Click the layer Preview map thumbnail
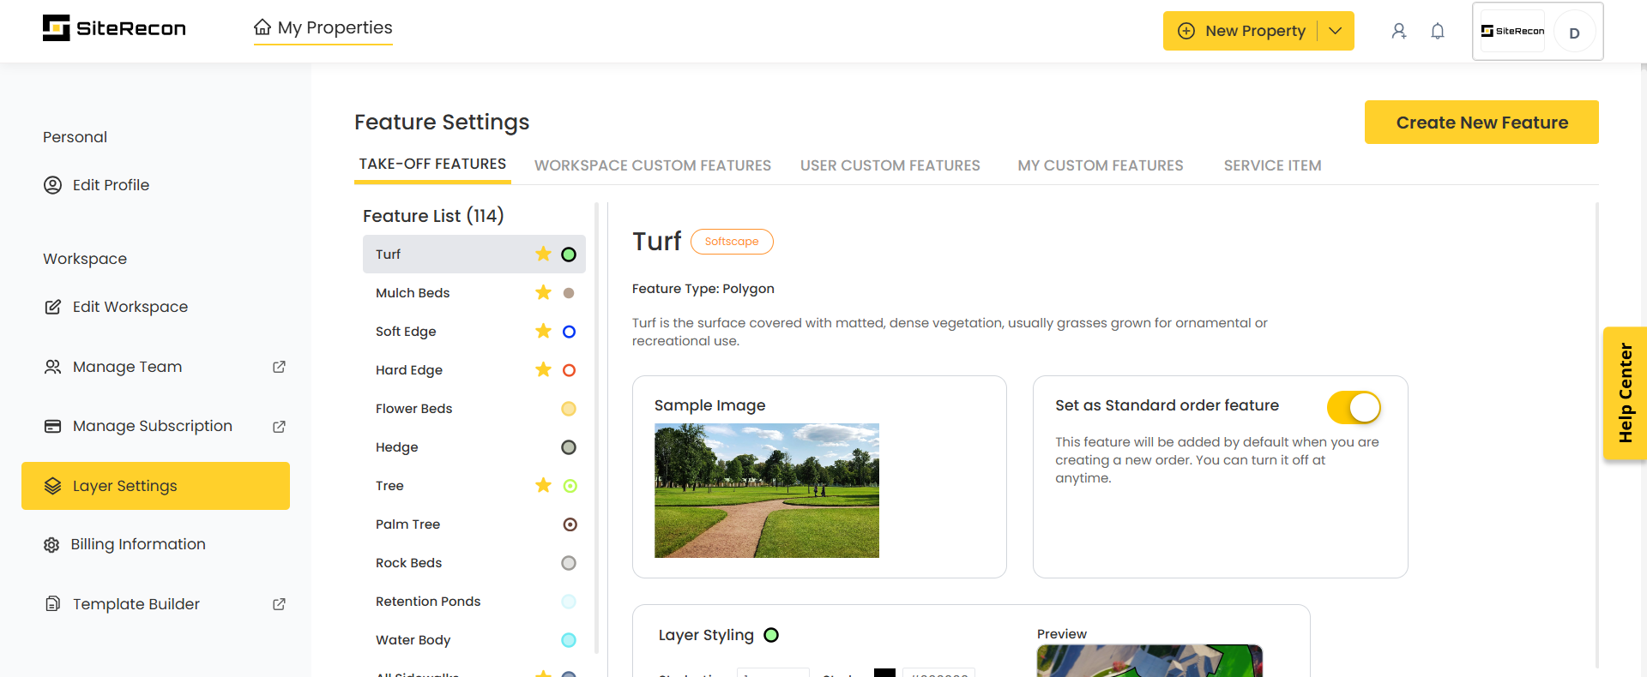This screenshot has width=1647, height=677. tap(1149, 661)
